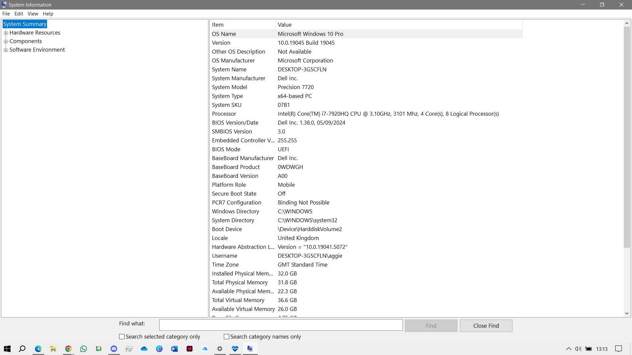The width and height of the screenshot is (632, 355).
Task: Open the blue heart health app
Action: (x=235, y=349)
